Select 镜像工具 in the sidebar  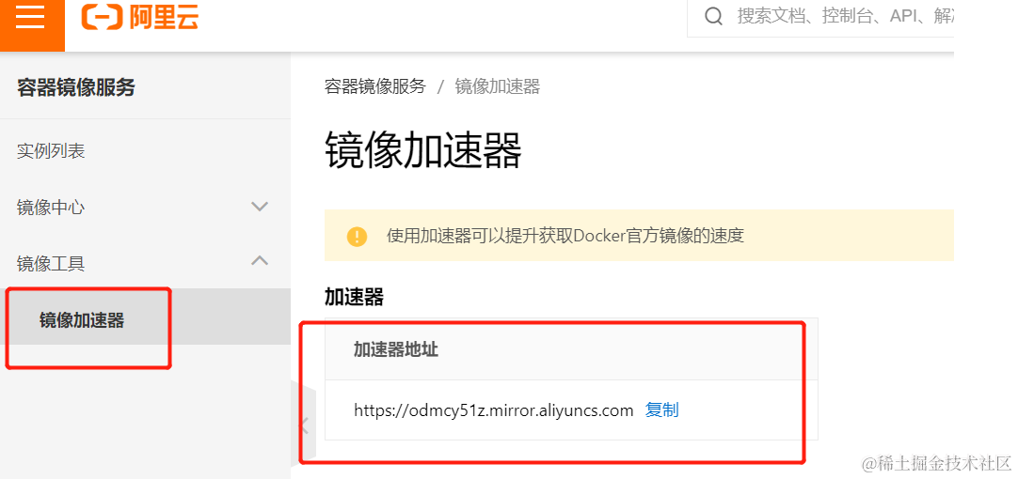tap(51, 264)
